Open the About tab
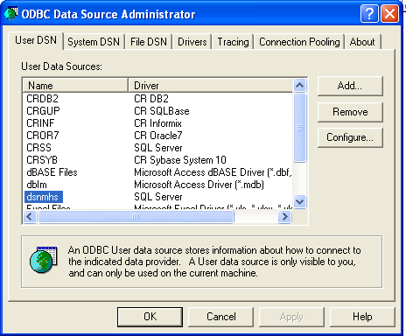This screenshot has width=406, height=336. [x=362, y=42]
